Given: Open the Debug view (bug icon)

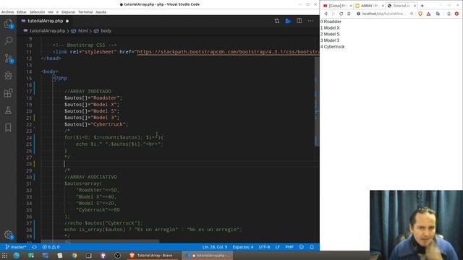Looking at the screenshot, I should click(x=8, y=75).
